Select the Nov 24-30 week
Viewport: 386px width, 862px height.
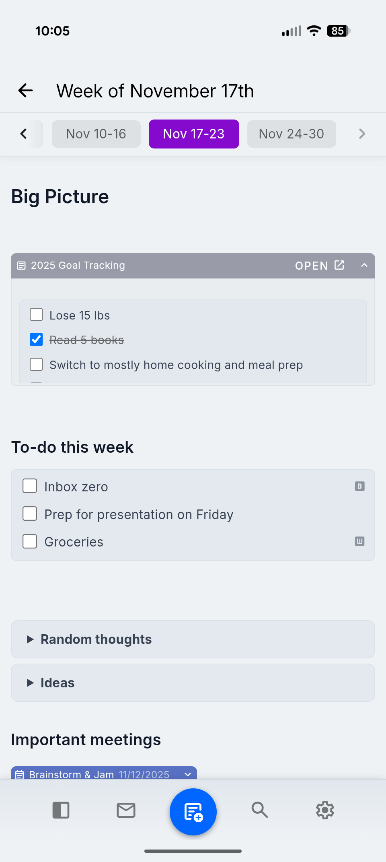[291, 134]
